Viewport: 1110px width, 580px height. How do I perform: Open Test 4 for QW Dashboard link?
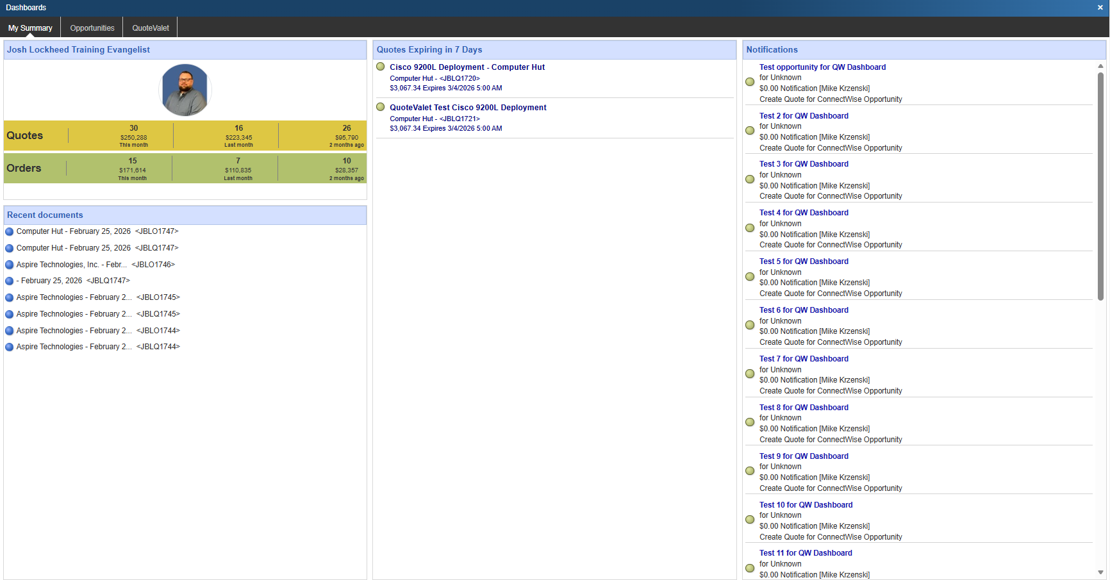tap(804, 213)
